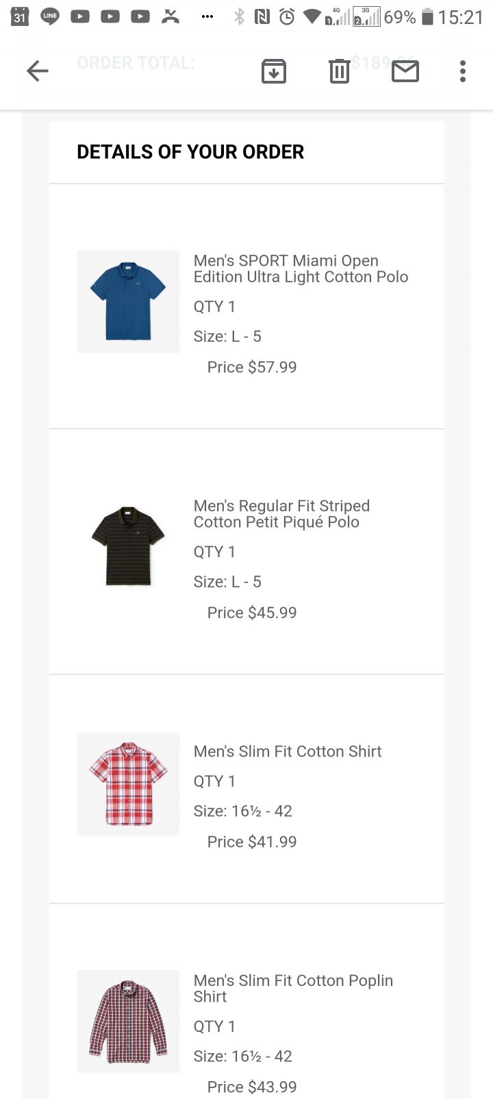This screenshot has height=1099, width=493.
Task: Open the three-dot overflow menu
Action: (463, 71)
